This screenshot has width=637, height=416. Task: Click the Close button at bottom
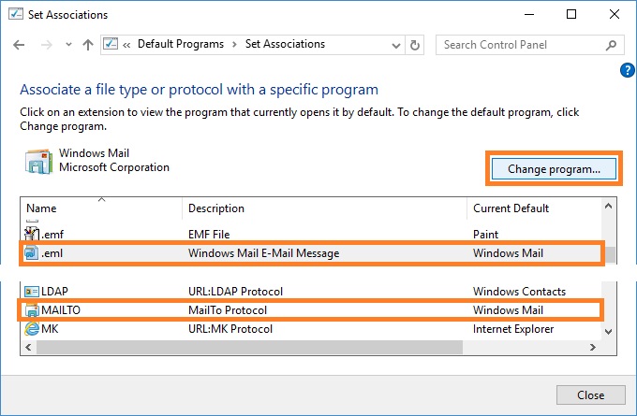590,394
